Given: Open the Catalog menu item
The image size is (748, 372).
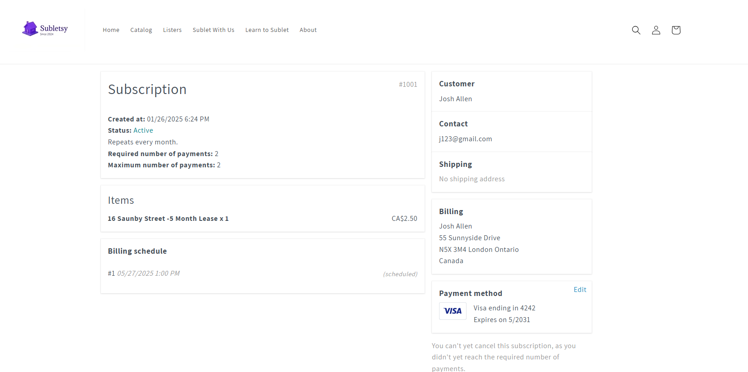Looking at the screenshot, I should pyautogui.click(x=141, y=30).
